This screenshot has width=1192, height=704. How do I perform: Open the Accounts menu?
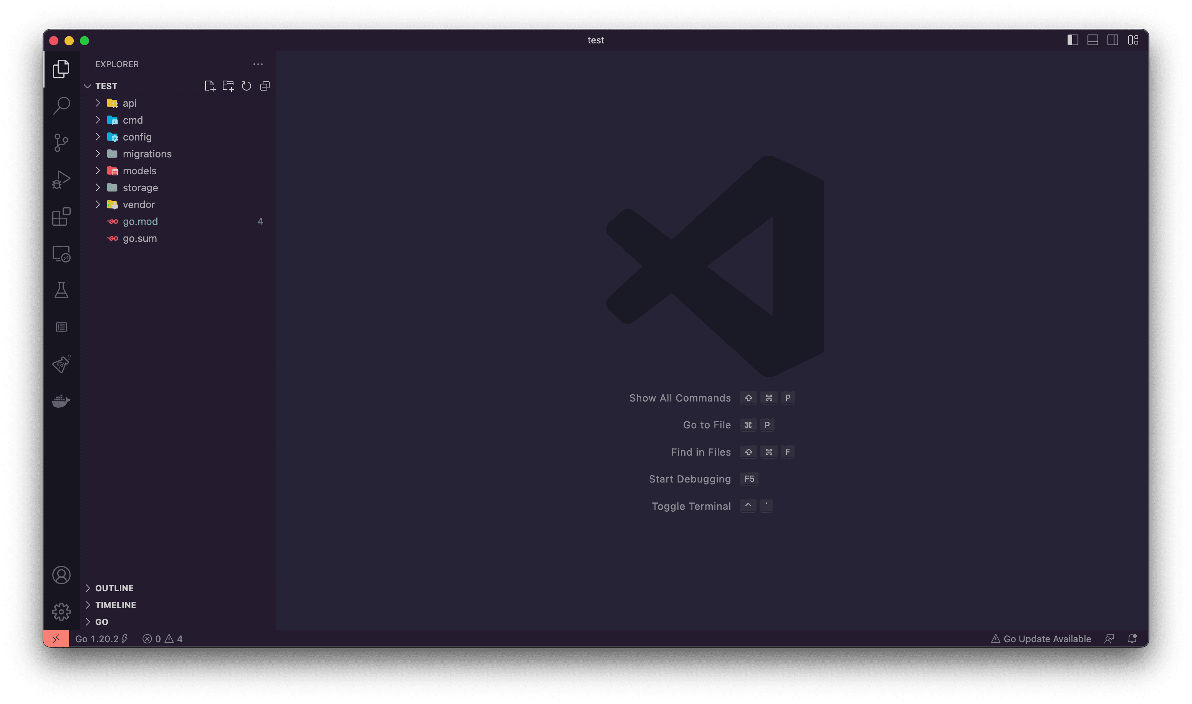click(61, 575)
